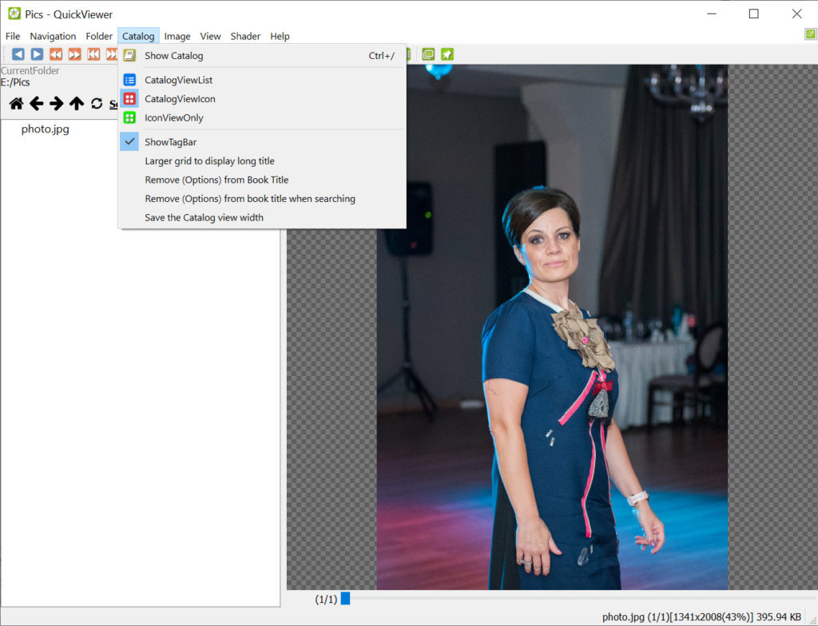
Task: Click the page position slider handle
Action: pyautogui.click(x=345, y=598)
